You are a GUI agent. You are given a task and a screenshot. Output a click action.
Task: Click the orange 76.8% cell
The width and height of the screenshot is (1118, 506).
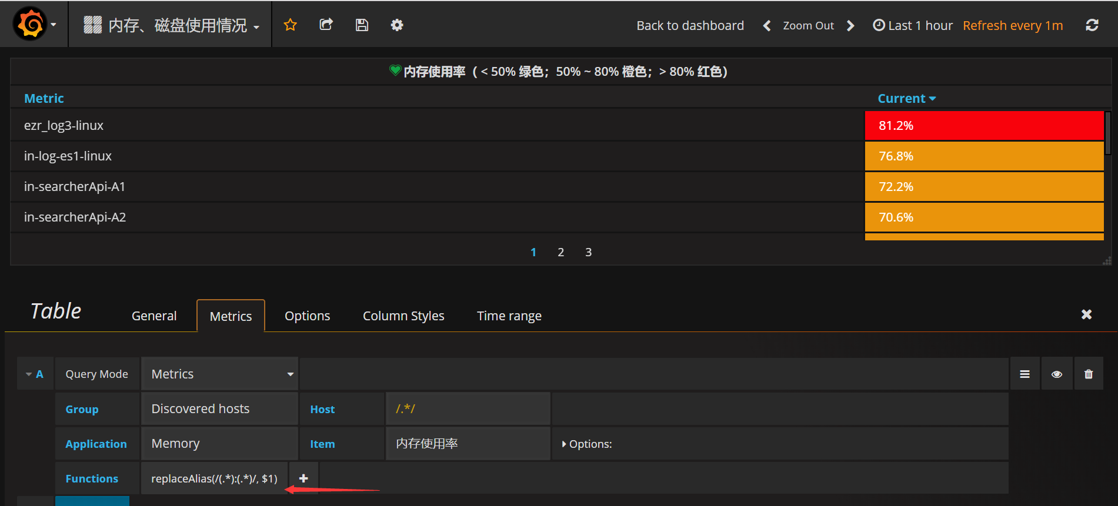984,156
